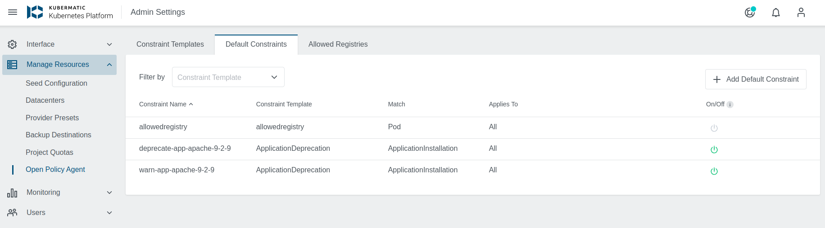The height and width of the screenshot is (228, 825).
Task: Open the hamburger navigation menu
Action: (x=13, y=12)
